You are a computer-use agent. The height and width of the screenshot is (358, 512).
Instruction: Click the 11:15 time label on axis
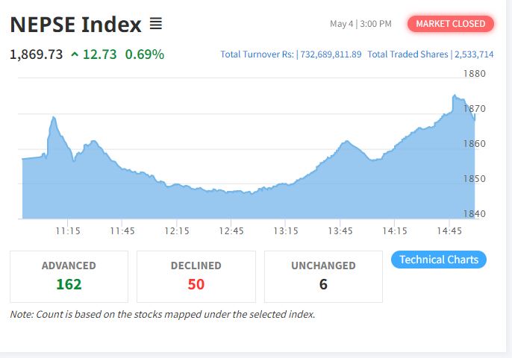pyautogui.click(x=68, y=231)
